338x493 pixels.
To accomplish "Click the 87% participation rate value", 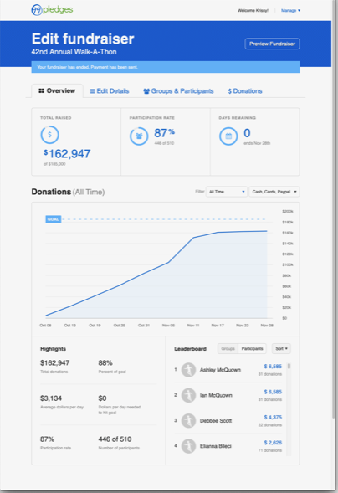I will pos(164,133).
